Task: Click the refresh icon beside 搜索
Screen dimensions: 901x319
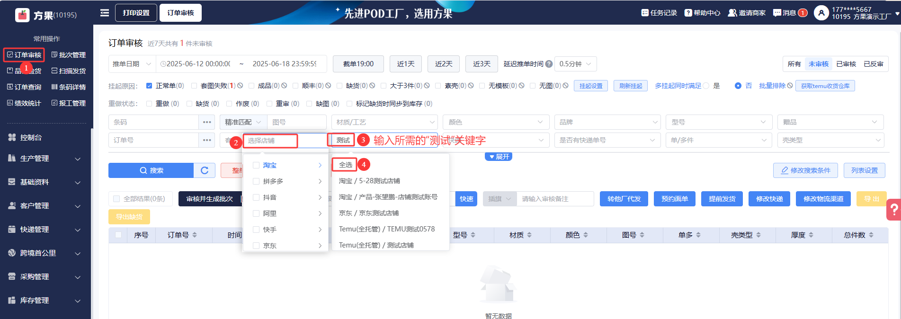Action: coord(205,170)
